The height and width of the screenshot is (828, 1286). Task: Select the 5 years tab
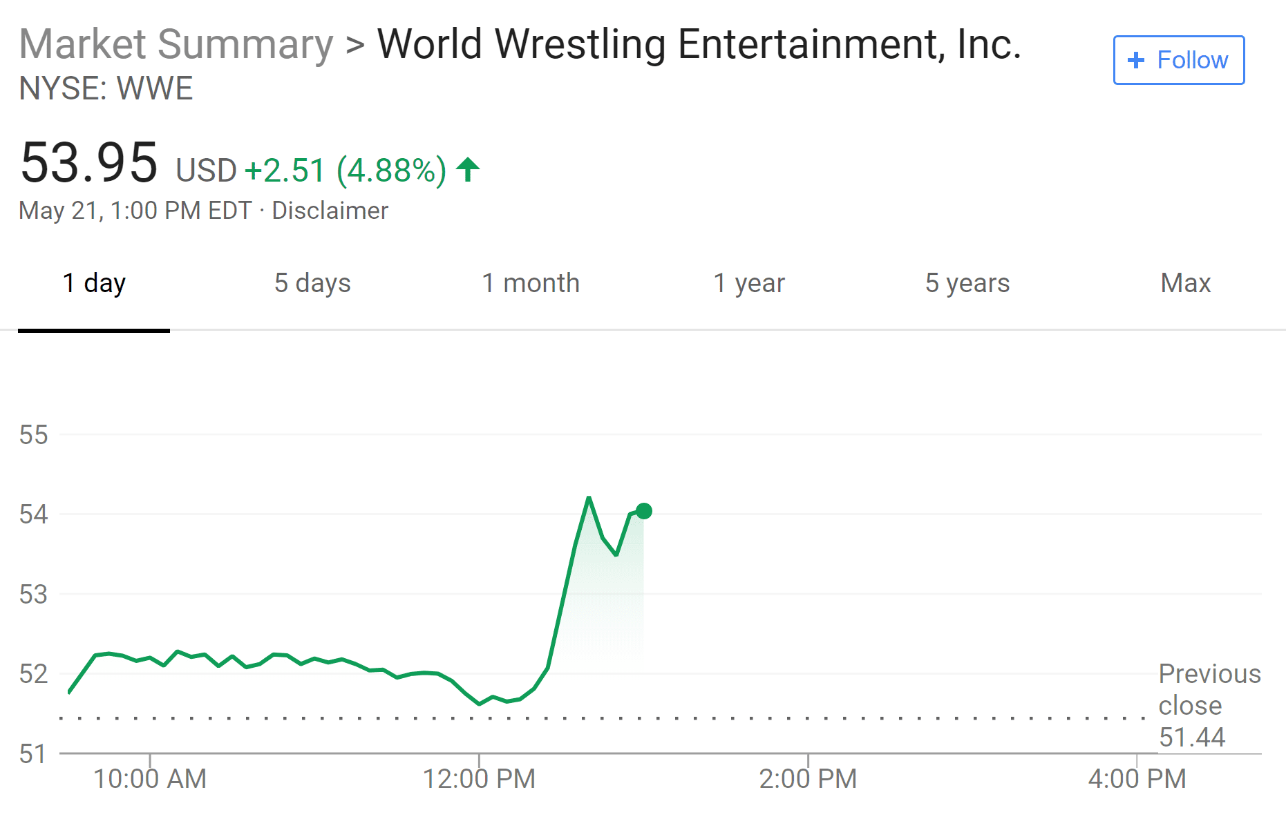click(x=967, y=283)
